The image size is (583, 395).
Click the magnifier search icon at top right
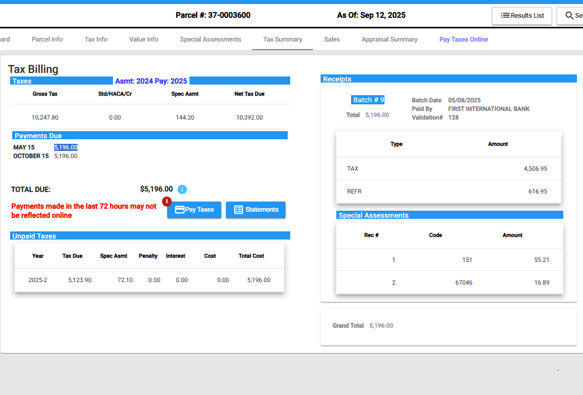[569, 16]
